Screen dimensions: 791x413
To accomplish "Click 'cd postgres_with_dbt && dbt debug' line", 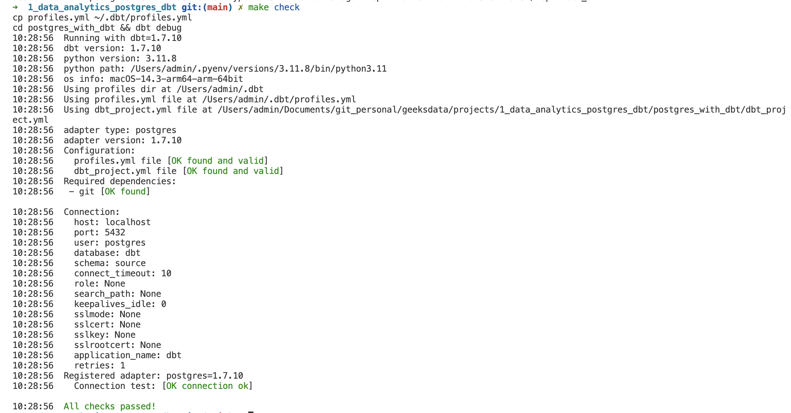I will [97, 28].
